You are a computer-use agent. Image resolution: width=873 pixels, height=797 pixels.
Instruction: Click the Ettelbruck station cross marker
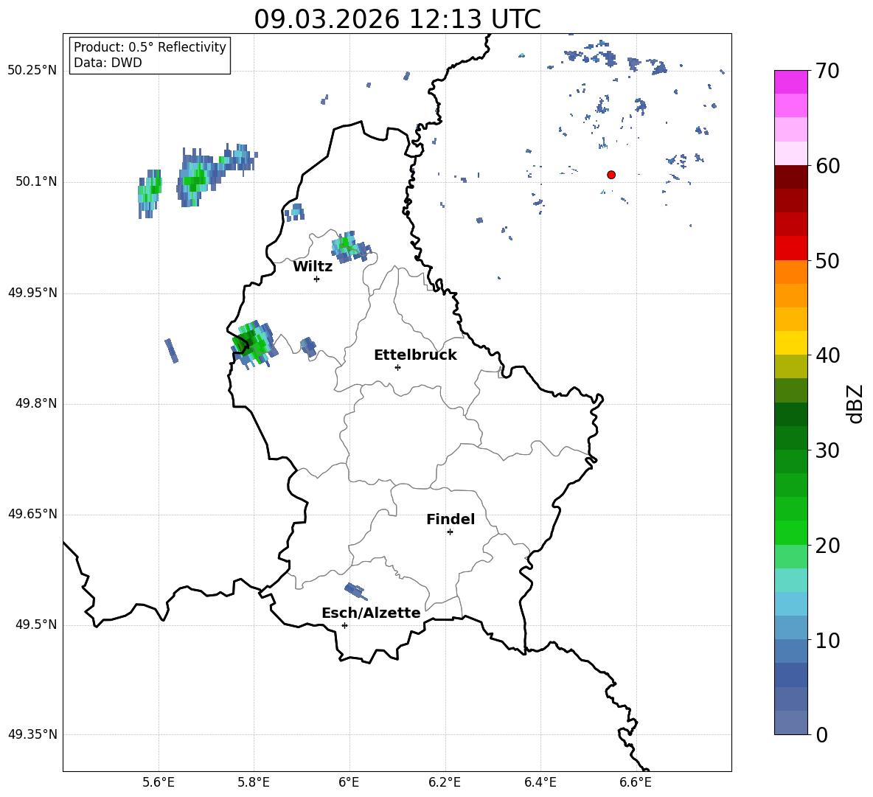click(397, 367)
